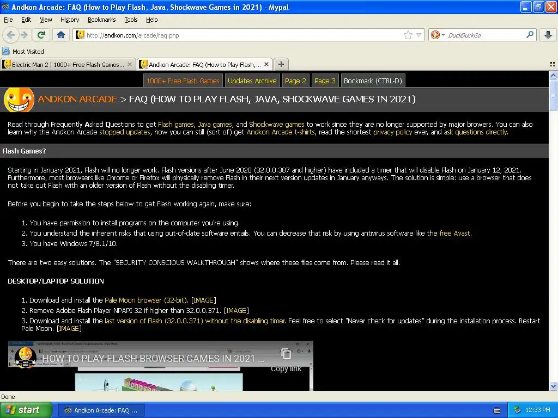Click the 1000+ Free Flash Games button
Screen dimensions: 558x418
183,81
